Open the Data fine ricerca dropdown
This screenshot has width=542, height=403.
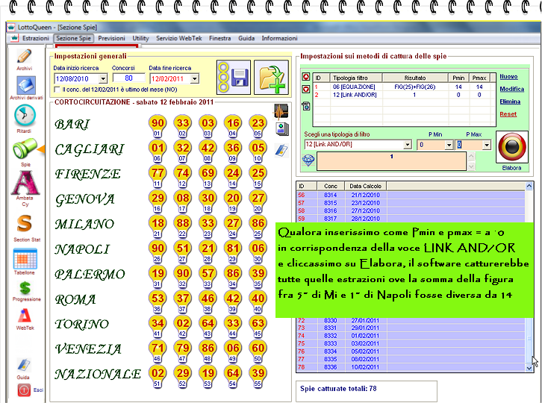(195, 79)
